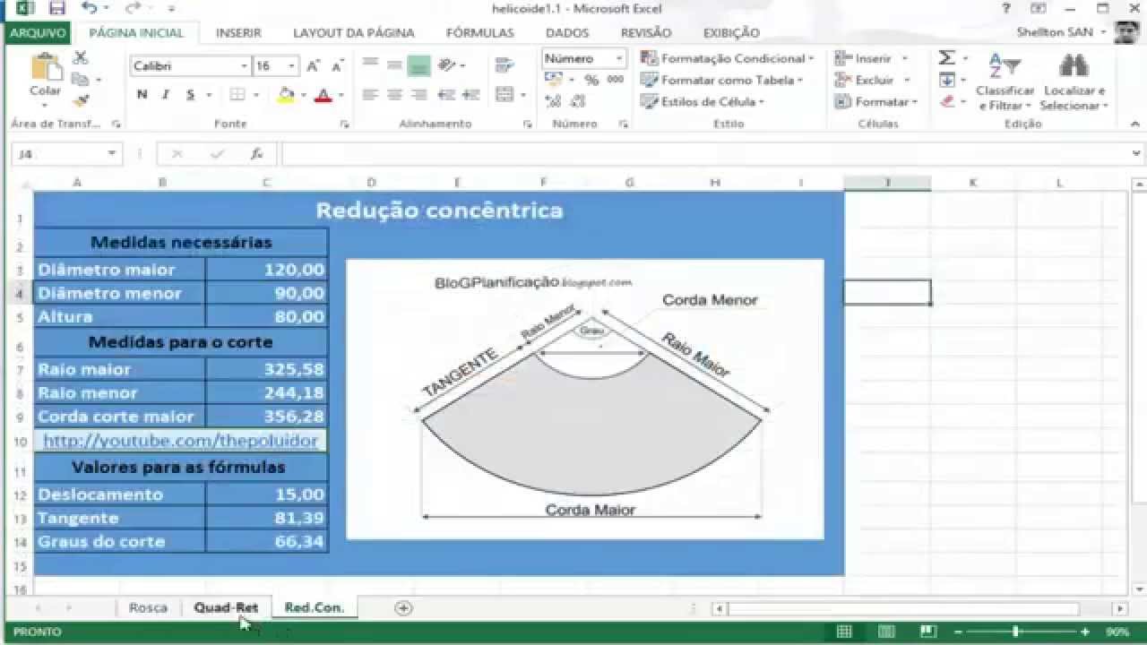Click the increase decimal places icon
Image resolution: width=1147 pixels, height=645 pixels.
coord(553,101)
